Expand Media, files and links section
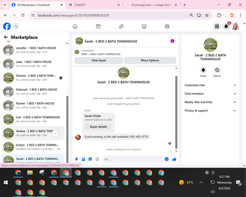 click(210, 102)
